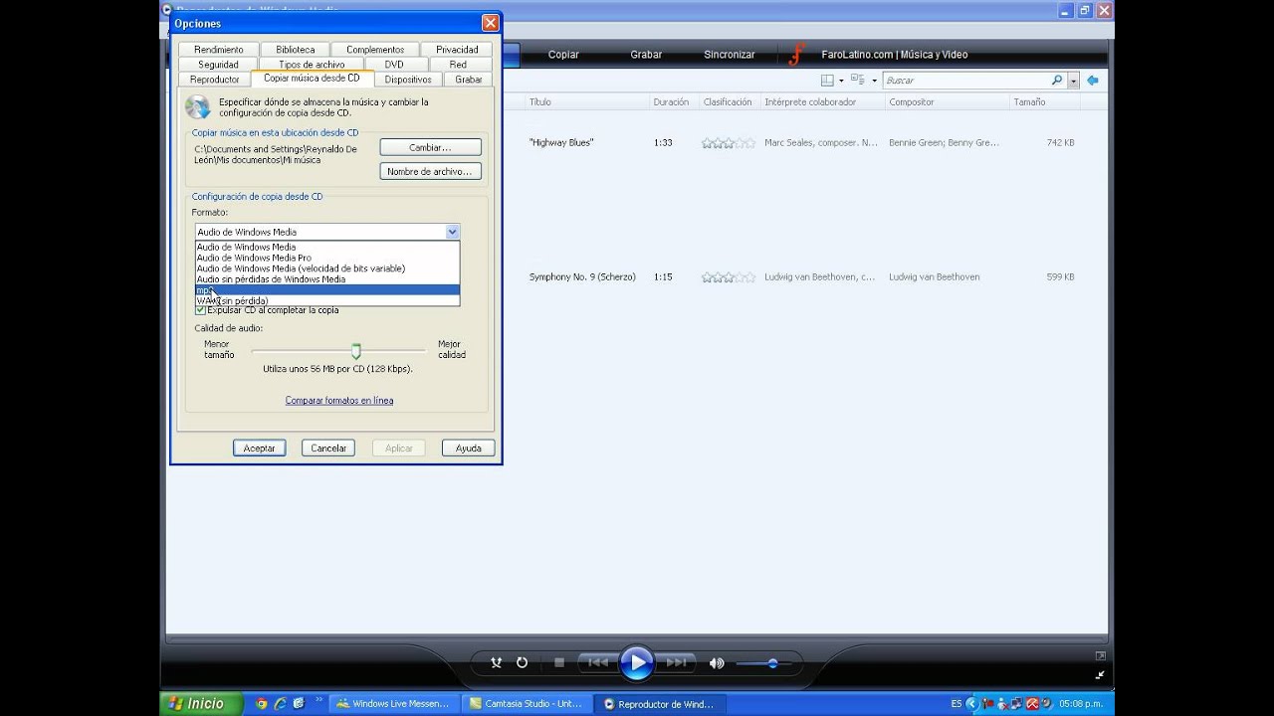Skip to the previous track

click(x=597, y=662)
